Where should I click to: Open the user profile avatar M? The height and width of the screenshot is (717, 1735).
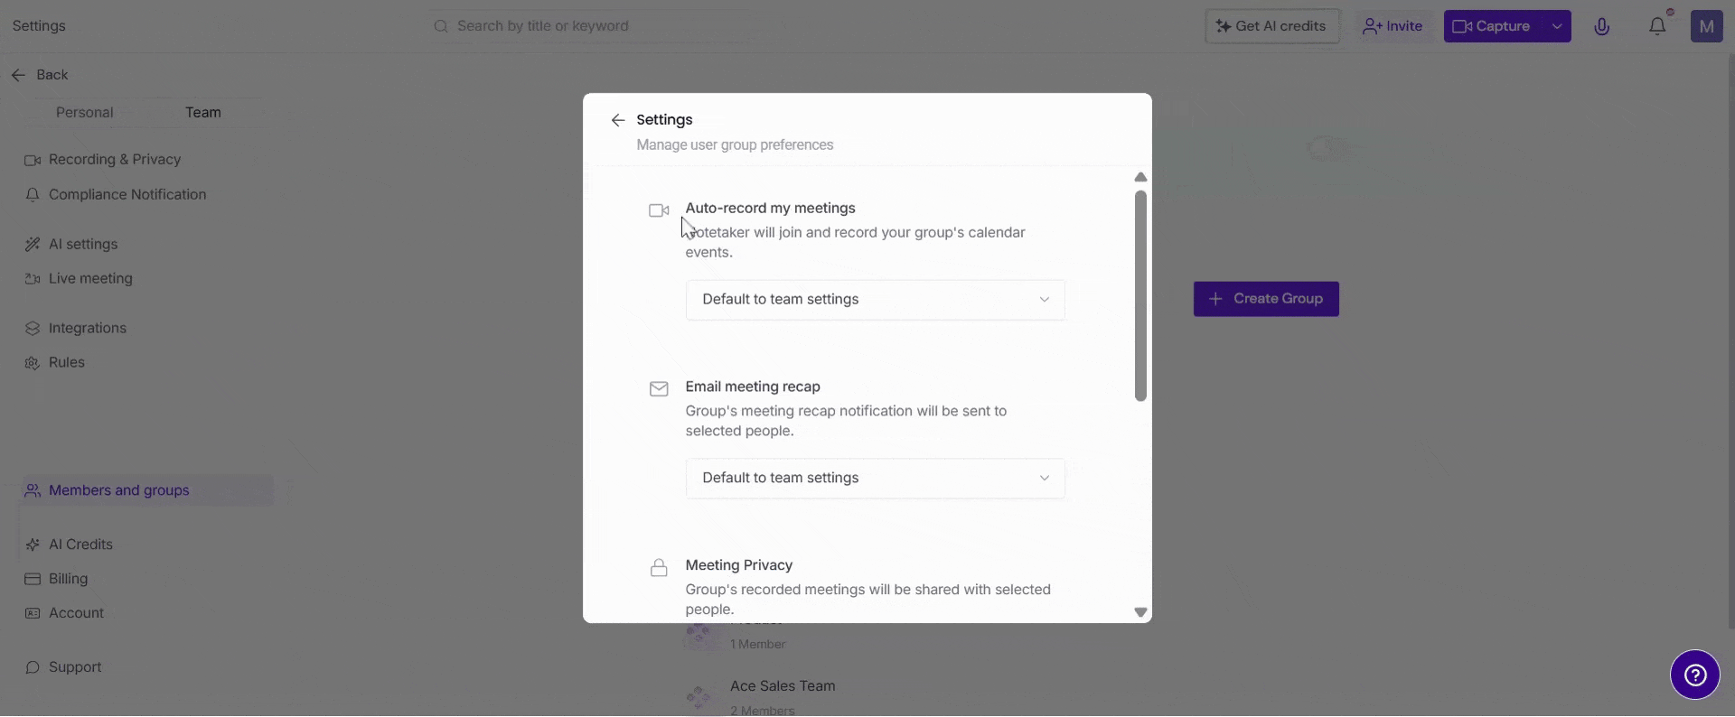pyautogui.click(x=1706, y=26)
